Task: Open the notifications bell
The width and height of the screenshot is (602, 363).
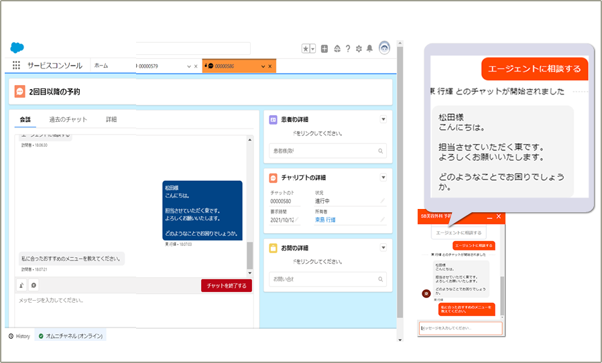Action: tap(369, 49)
